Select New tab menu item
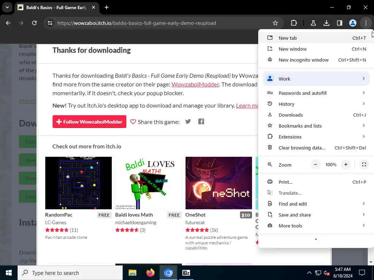 coord(316,38)
